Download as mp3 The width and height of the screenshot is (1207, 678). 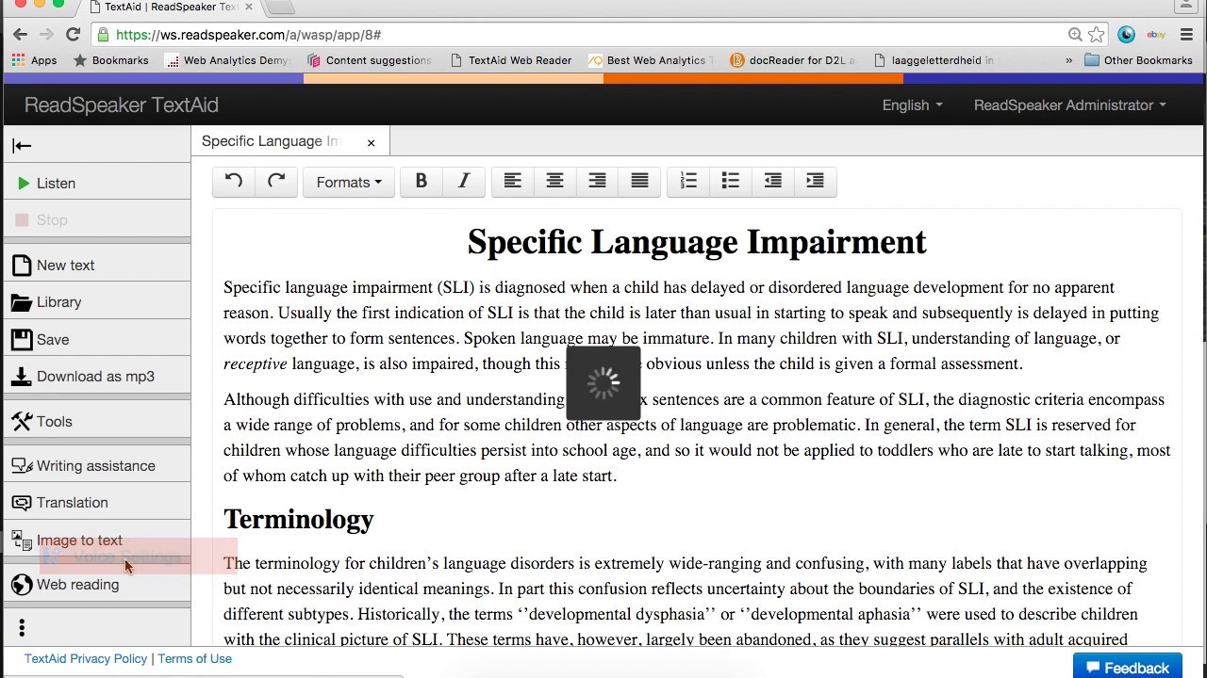(x=96, y=376)
